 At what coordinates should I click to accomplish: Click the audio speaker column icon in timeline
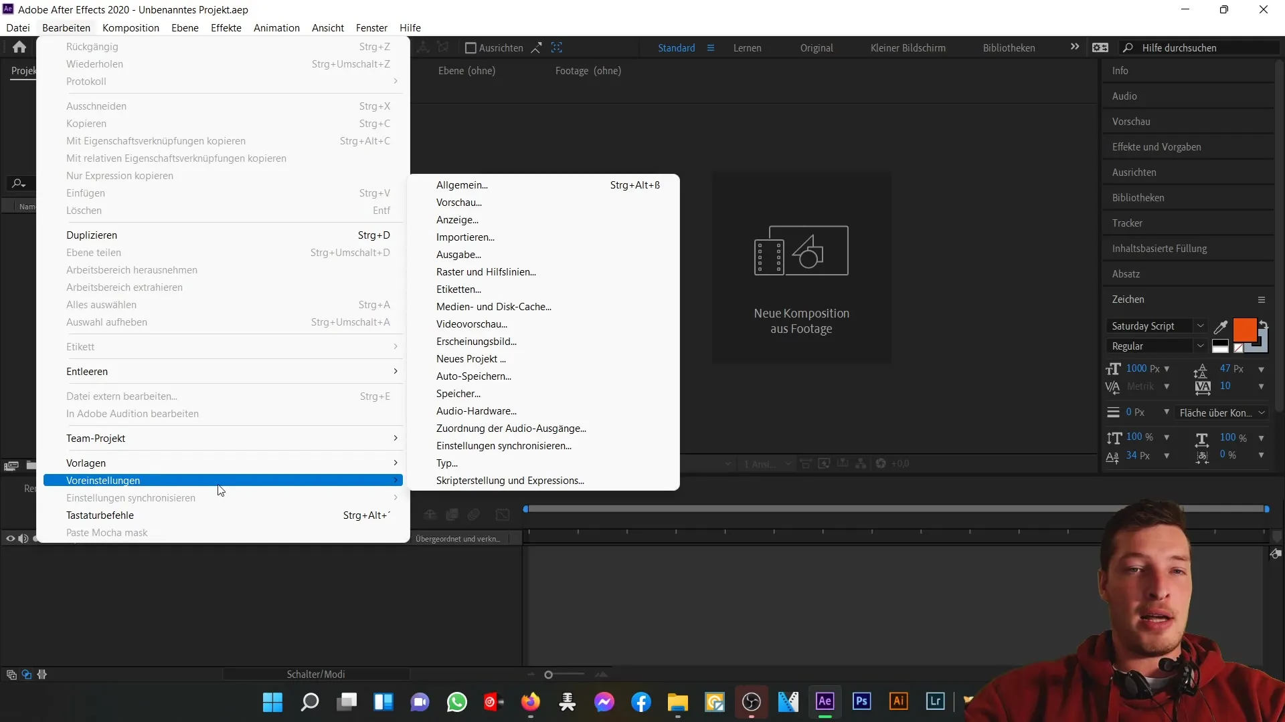[23, 539]
